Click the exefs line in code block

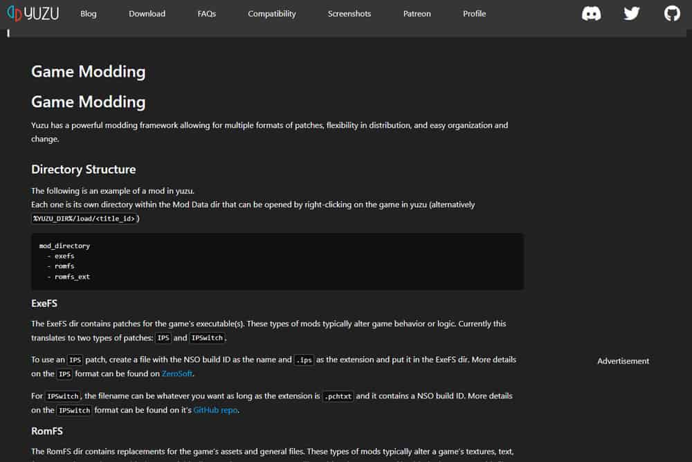64,256
